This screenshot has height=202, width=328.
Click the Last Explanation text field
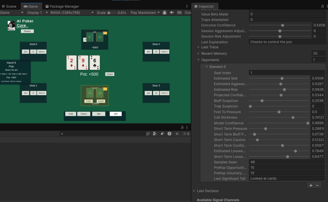pos(288,42)
